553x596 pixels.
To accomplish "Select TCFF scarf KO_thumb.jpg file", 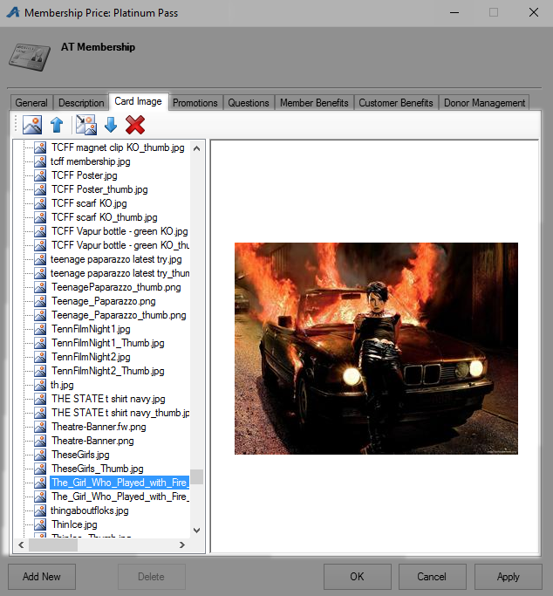I will 105,217.
